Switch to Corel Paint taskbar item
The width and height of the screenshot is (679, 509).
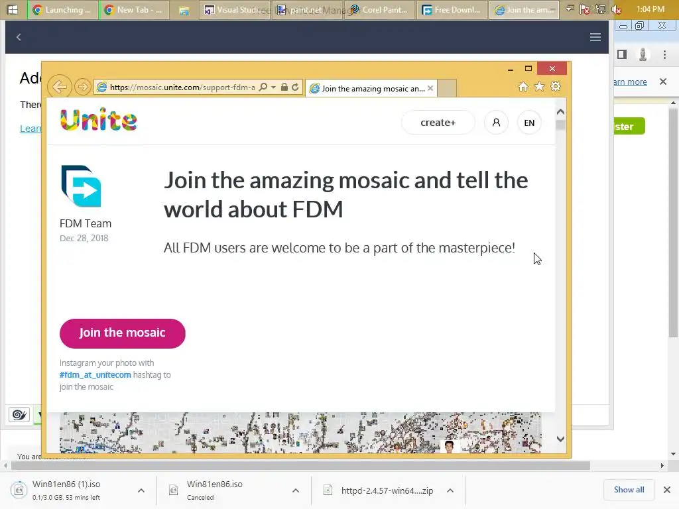click(379, 9)
